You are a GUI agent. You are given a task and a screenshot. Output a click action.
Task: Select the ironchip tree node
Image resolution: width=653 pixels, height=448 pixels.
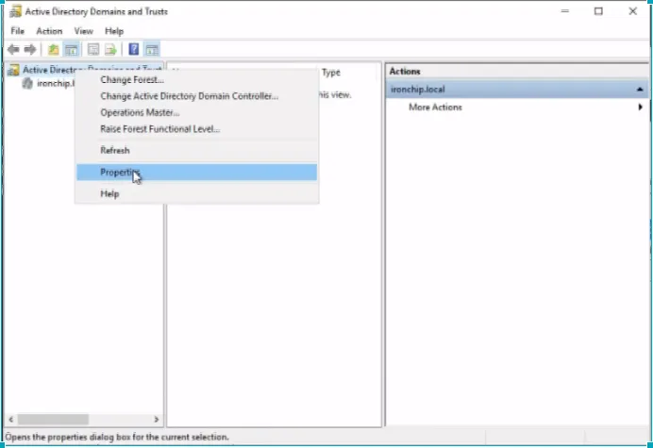point(56,83)
